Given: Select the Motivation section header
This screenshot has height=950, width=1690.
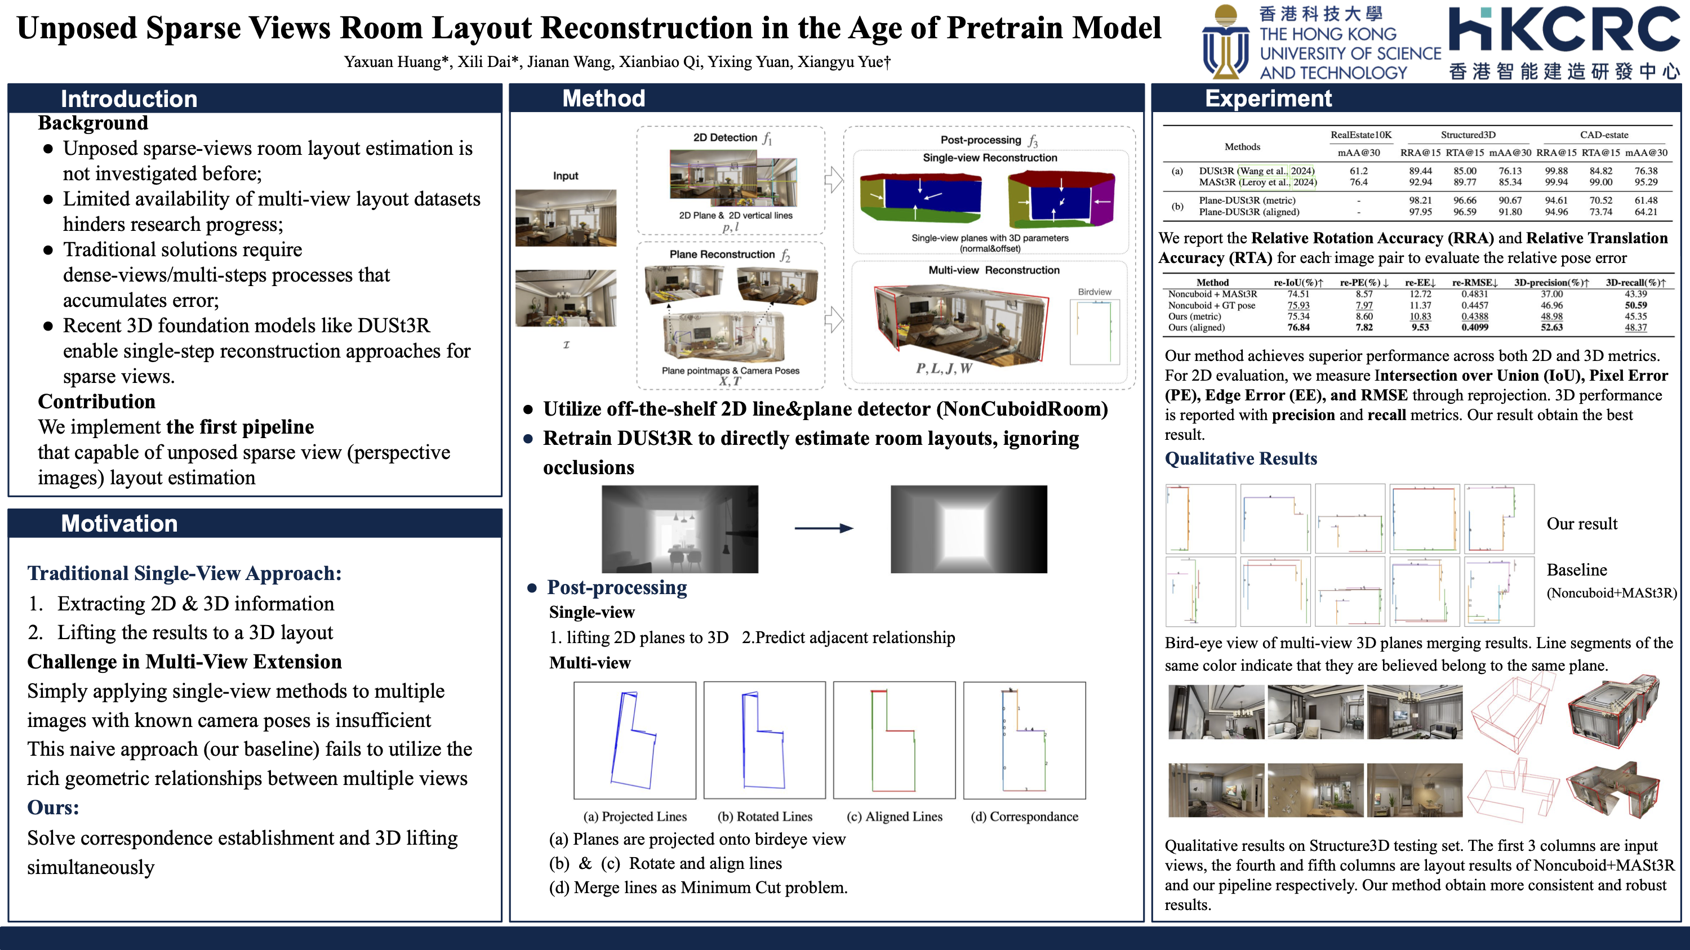Looking at the screenshot, I should [x=119, y=523].
